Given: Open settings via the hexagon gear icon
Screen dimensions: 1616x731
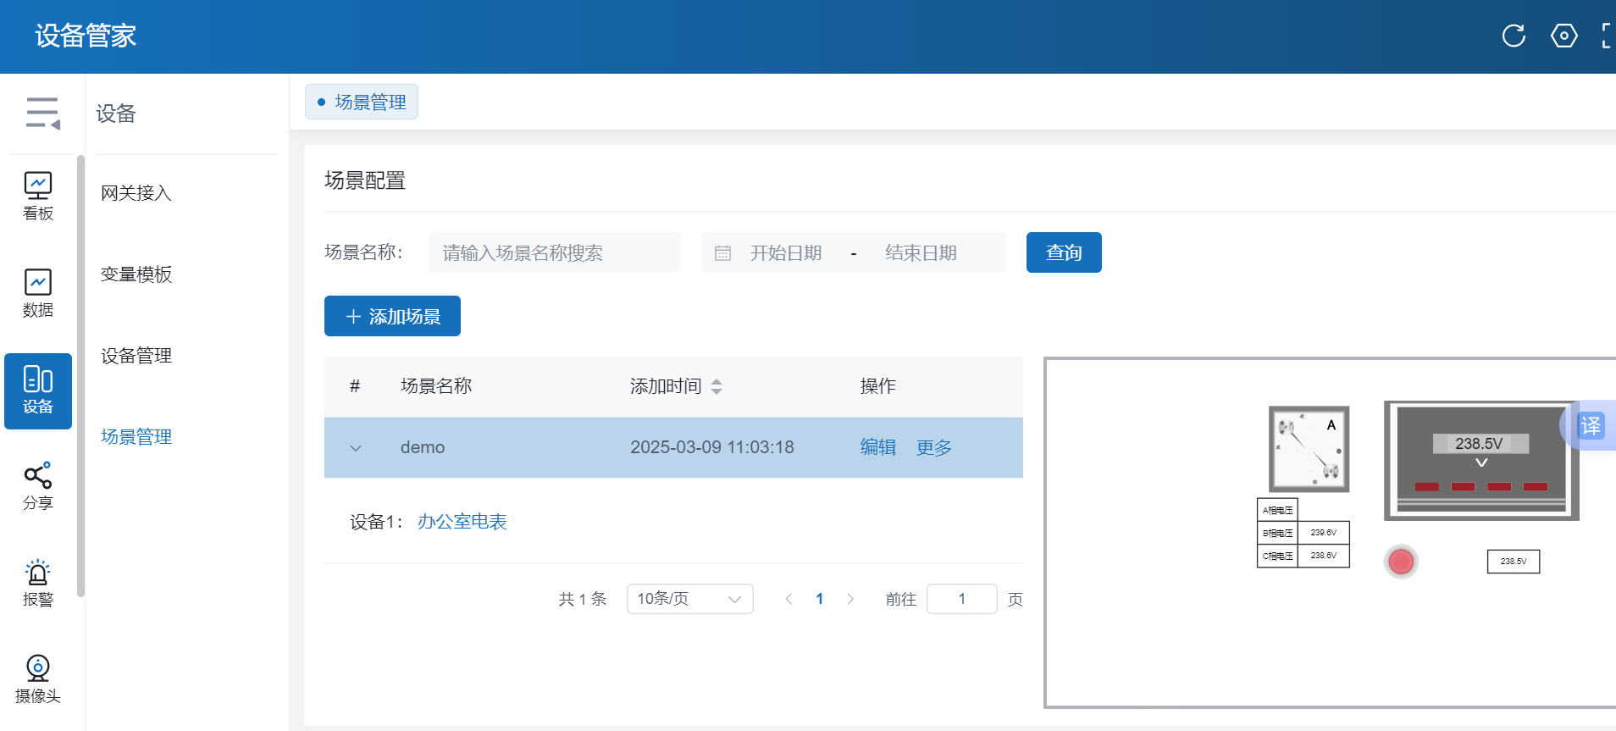Looking at the screenshot, I should click(x=1563, y=36).
